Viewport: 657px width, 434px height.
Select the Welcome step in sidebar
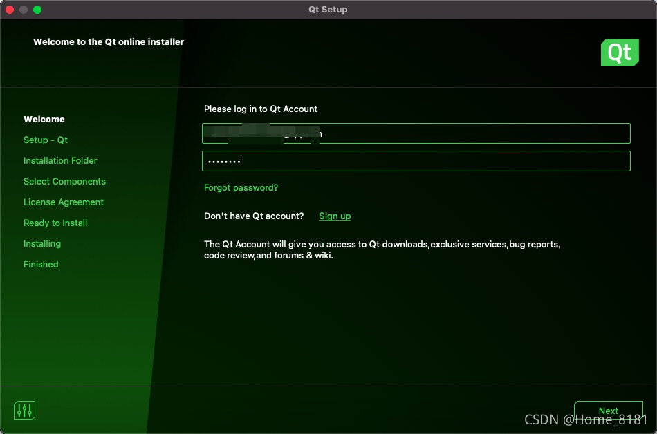click(x=44, y=120)
